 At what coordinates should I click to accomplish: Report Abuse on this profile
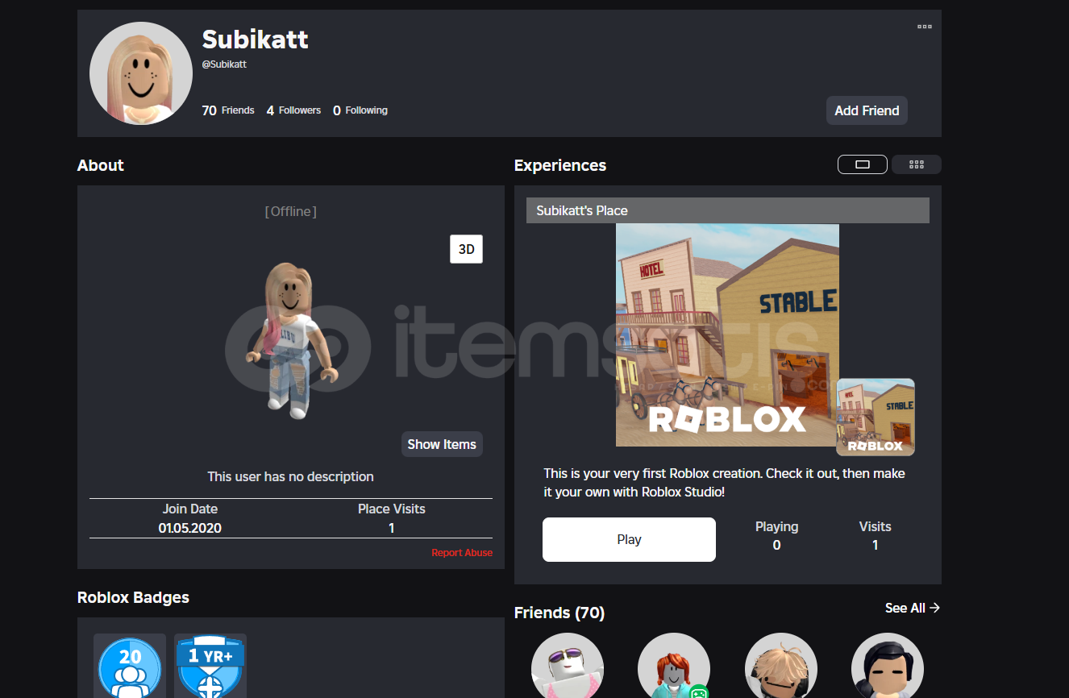pos(462,553)
